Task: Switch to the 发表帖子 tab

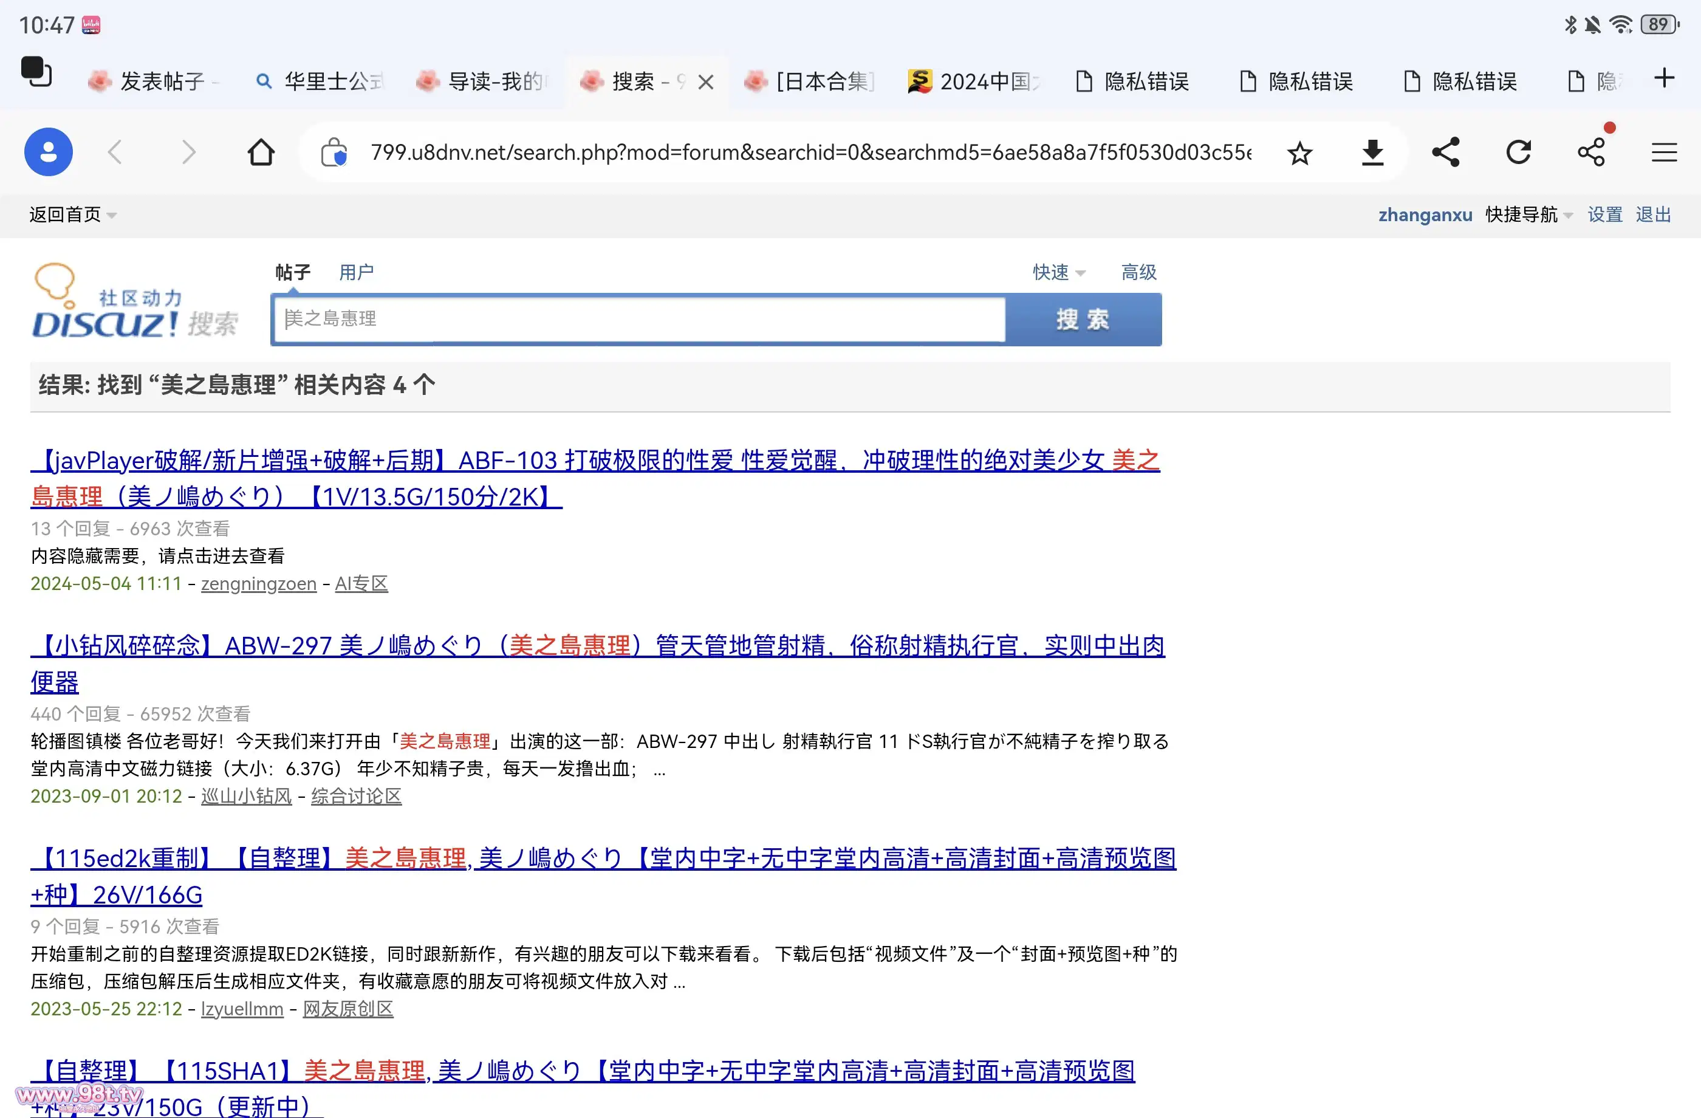Action: point(152,81)
